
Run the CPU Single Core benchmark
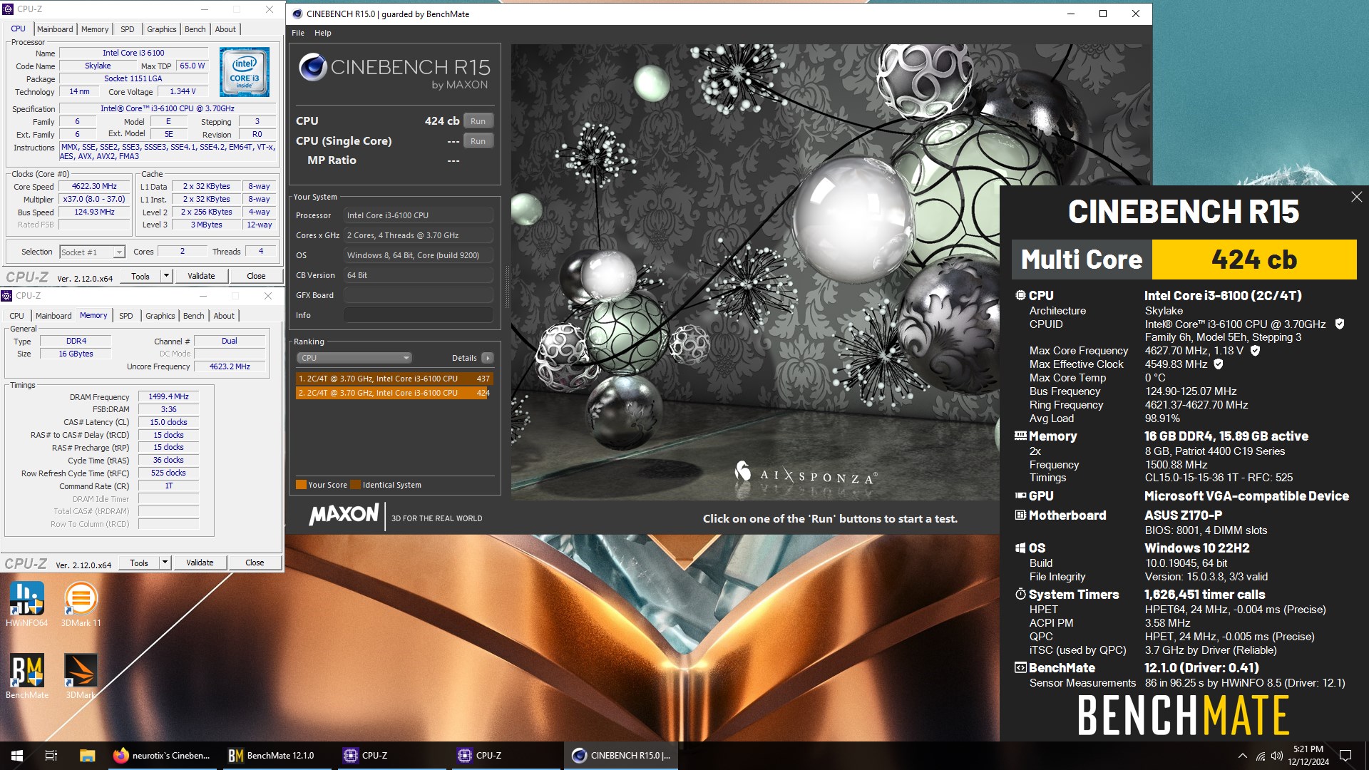coord(478,141)
